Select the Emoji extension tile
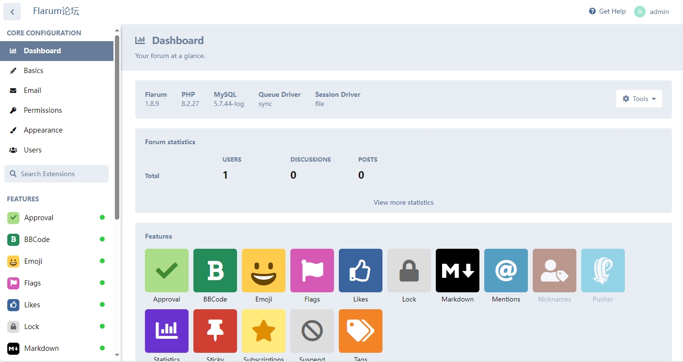 [263, 271]
